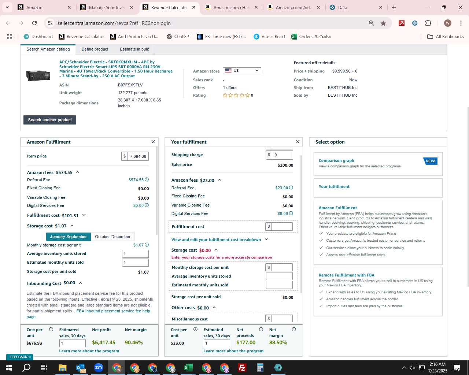
Task: Close the Your fulfillment panel
Action: 298,142
